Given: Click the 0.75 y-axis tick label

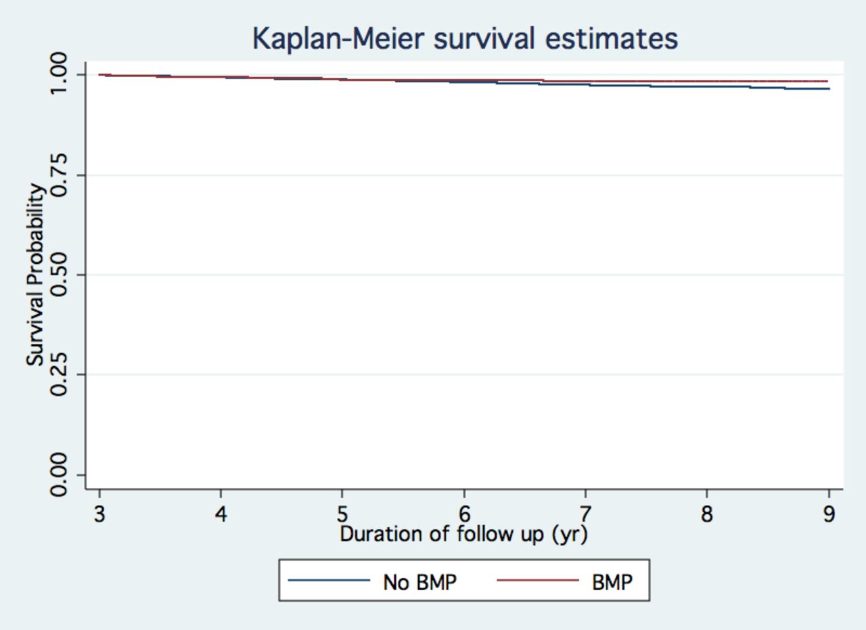Looking at the screenshot, I should click(60, 175).
